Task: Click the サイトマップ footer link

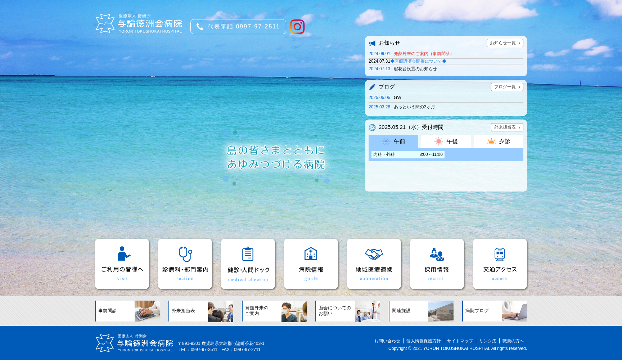Action: point(460,341)
